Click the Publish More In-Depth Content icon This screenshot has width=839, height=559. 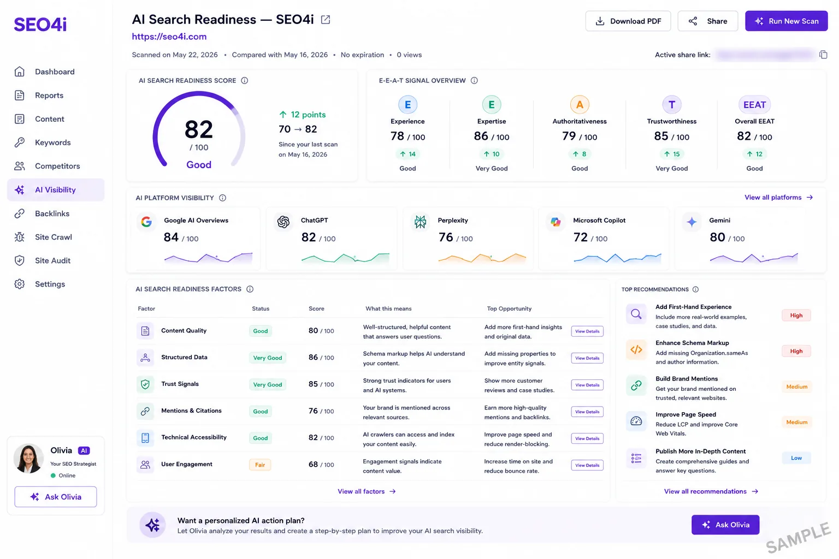point(636,458)
